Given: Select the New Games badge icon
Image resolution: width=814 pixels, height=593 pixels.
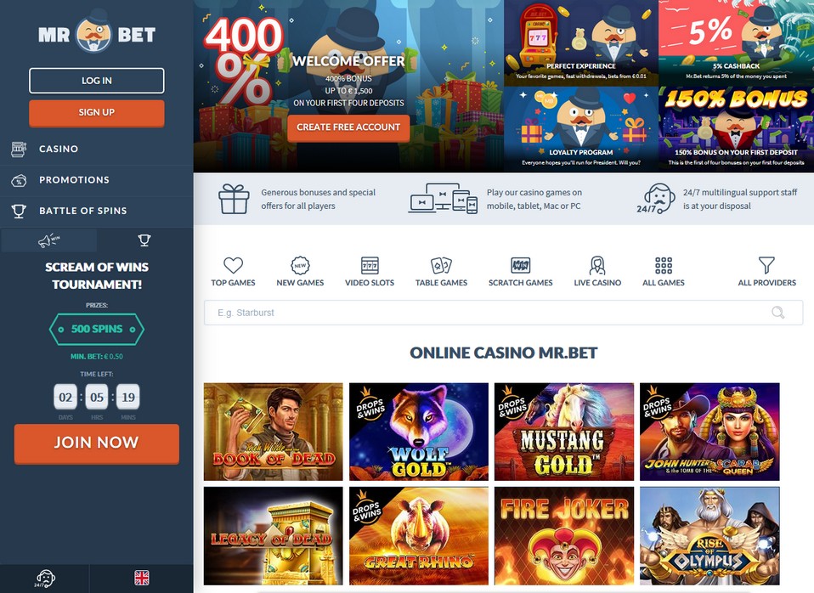Looking at the screenshot, I should 300,265.
